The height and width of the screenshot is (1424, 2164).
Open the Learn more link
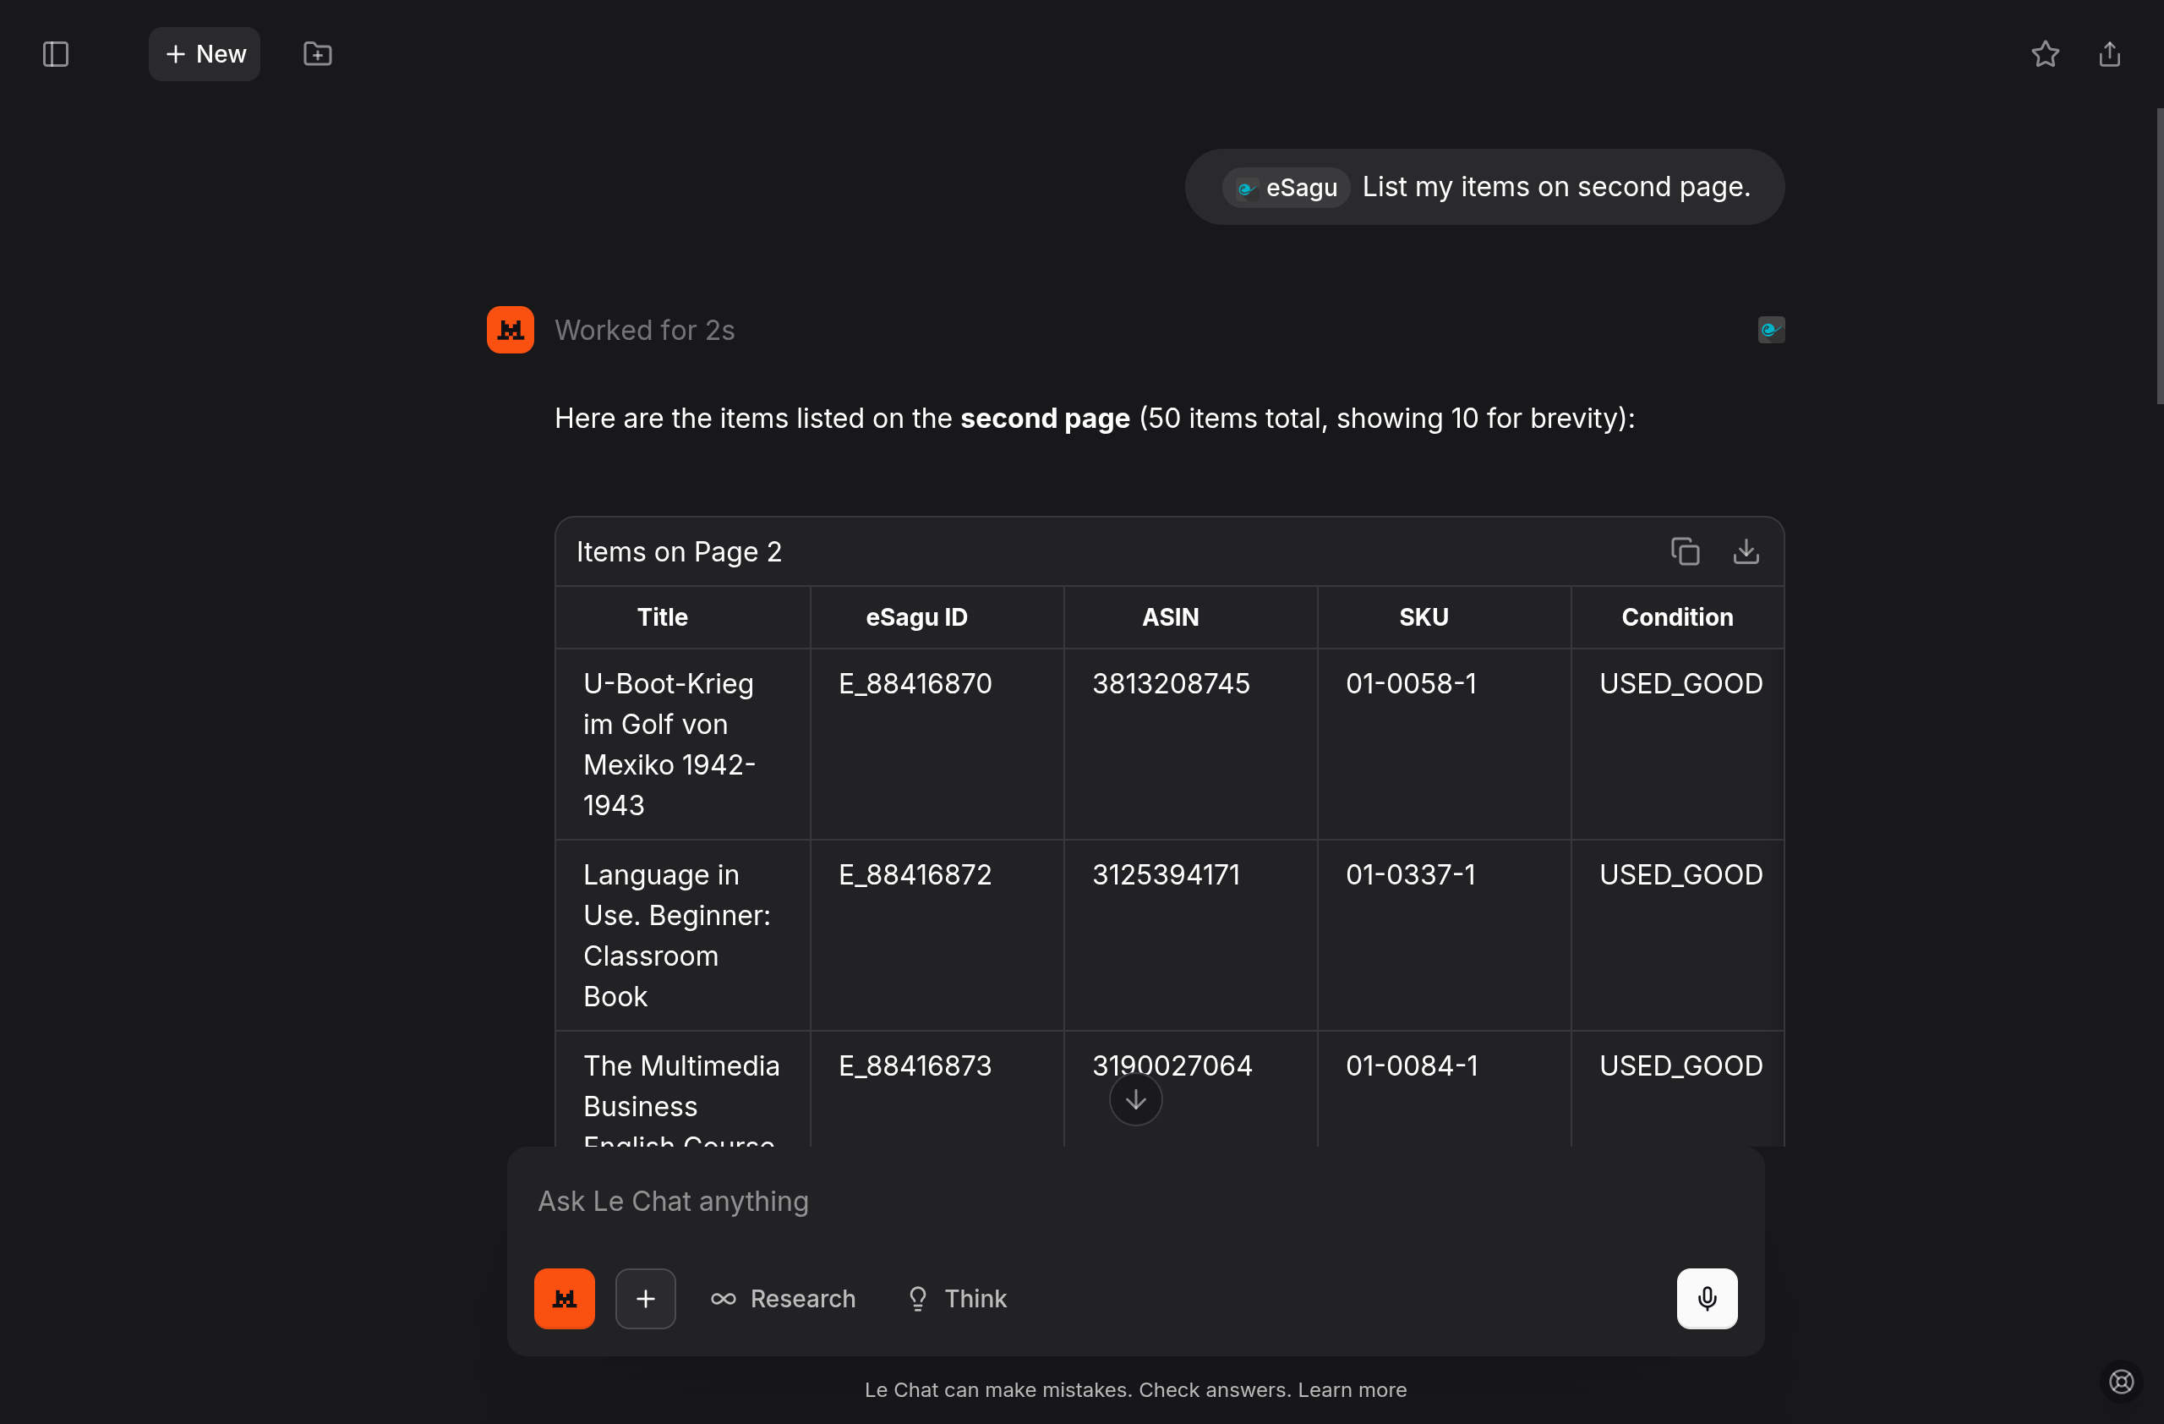click(x=1352, y=1389)
